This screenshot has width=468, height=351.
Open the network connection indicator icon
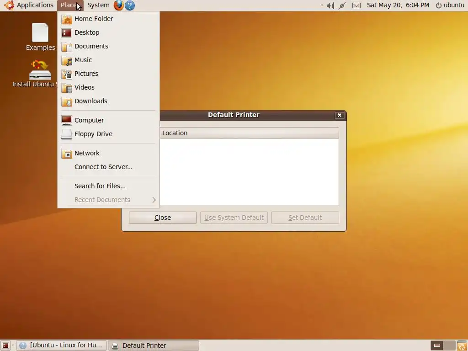[x=342, y=5]
